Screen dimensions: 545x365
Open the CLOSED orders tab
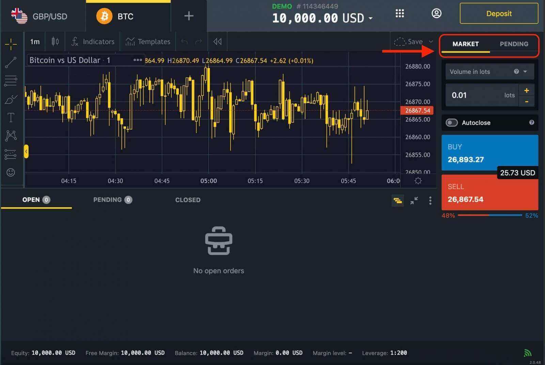[x=188, y=200]
